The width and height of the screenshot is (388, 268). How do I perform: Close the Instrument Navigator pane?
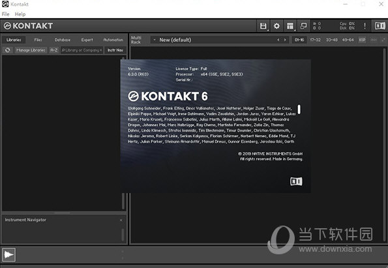click(x=121, y=220)
